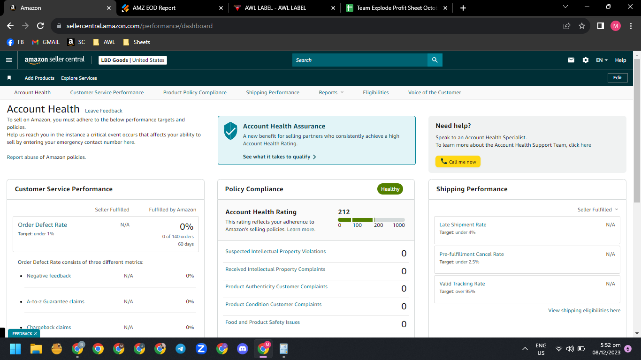Image resolution: width=641 pixels, height=360 pixels.
Task: Open the LBD Goods United States account switcher
Action: coord(133,60)
